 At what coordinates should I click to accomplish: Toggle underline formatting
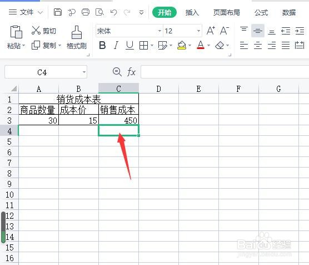(129, 46)
